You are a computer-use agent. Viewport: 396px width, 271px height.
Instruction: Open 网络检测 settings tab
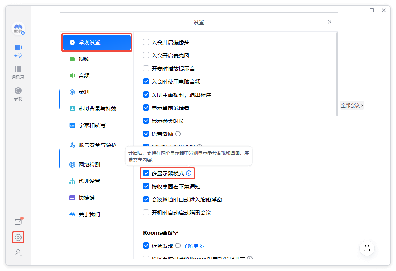[x=97, y=165]
